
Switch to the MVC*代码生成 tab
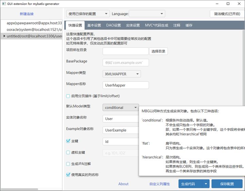pyautogui.click(x=157, y=25)
